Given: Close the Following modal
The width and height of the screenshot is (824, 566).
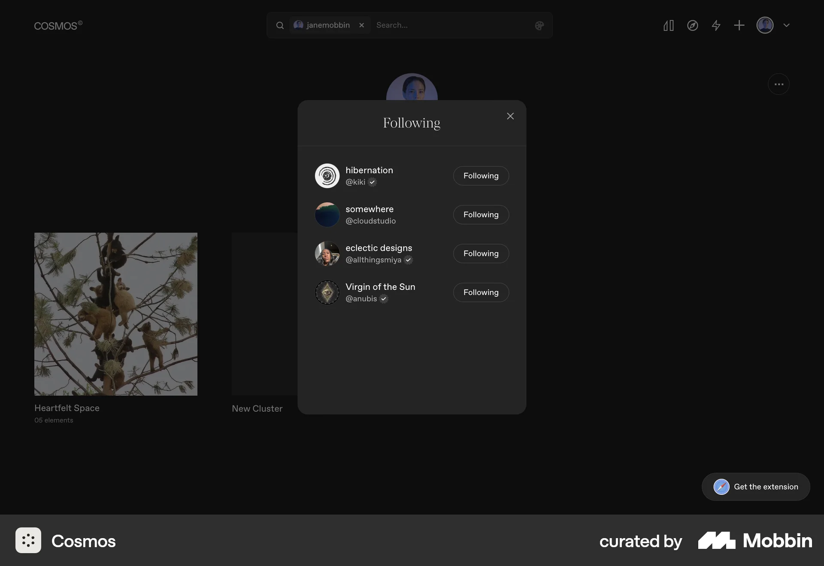Looking at the screenshot, I should 510,116.
